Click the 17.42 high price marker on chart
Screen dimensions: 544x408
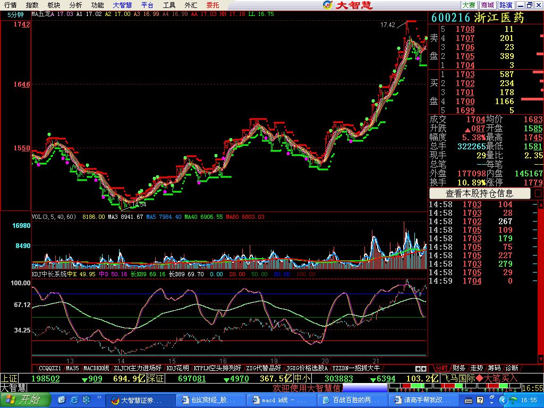[387, 24]
